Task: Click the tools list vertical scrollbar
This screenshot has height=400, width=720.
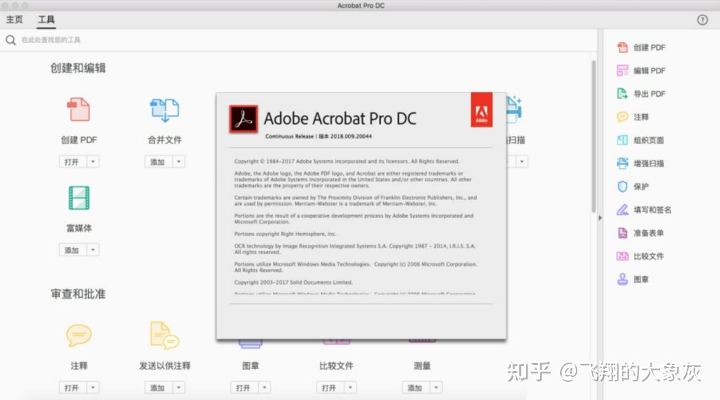Action: point(594,136)
